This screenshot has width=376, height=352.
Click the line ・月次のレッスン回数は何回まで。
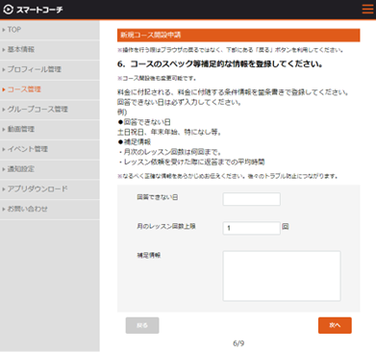coord(169,152)
